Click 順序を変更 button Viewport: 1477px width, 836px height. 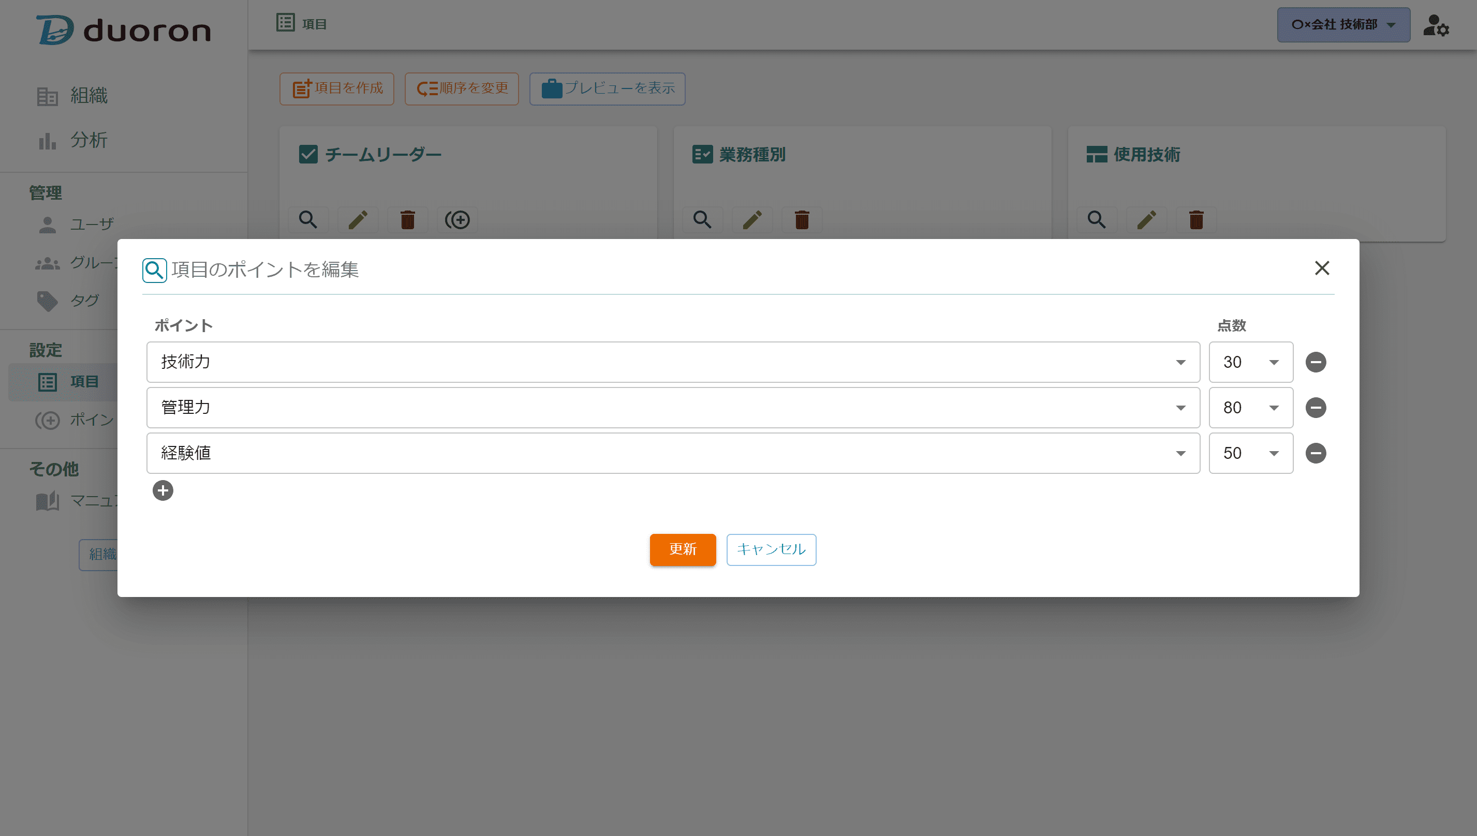pos(462,88)
